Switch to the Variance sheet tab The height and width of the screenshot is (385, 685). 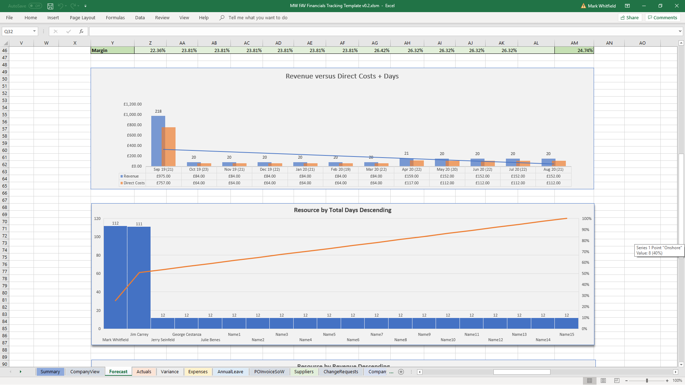point(169,372)
